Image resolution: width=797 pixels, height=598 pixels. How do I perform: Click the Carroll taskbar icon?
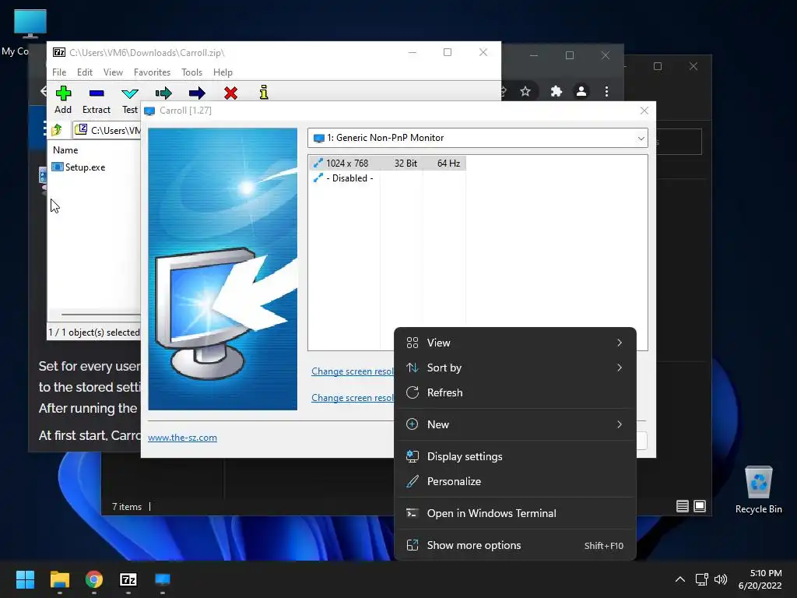(163, 579)
